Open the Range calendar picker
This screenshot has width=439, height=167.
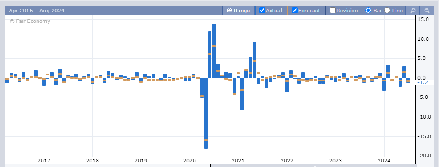click(x=238, y=11)
